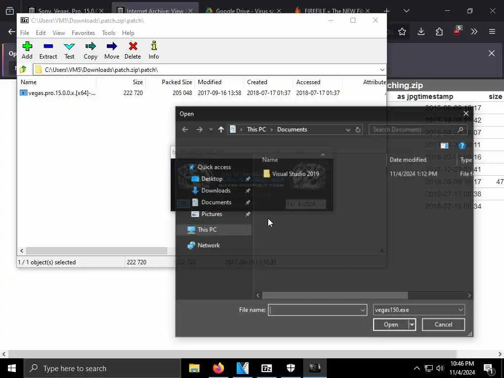Screen dimensions: 504x378
Task: Go up one folder in 7-Zip
Action: pyautogui.click(x=23, y=69)
